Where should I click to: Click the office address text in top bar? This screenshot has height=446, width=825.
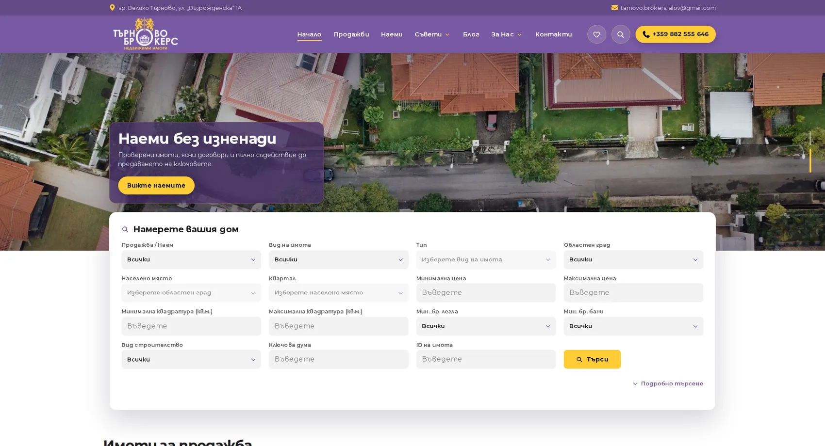click(180, 8)
